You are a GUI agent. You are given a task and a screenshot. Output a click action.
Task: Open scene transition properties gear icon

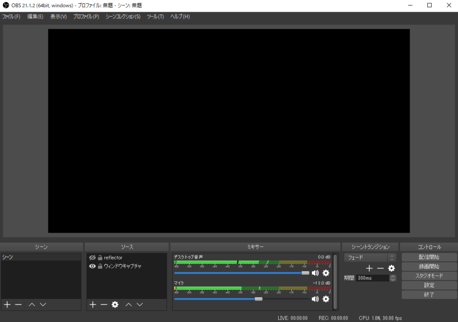tap(391, 268)
